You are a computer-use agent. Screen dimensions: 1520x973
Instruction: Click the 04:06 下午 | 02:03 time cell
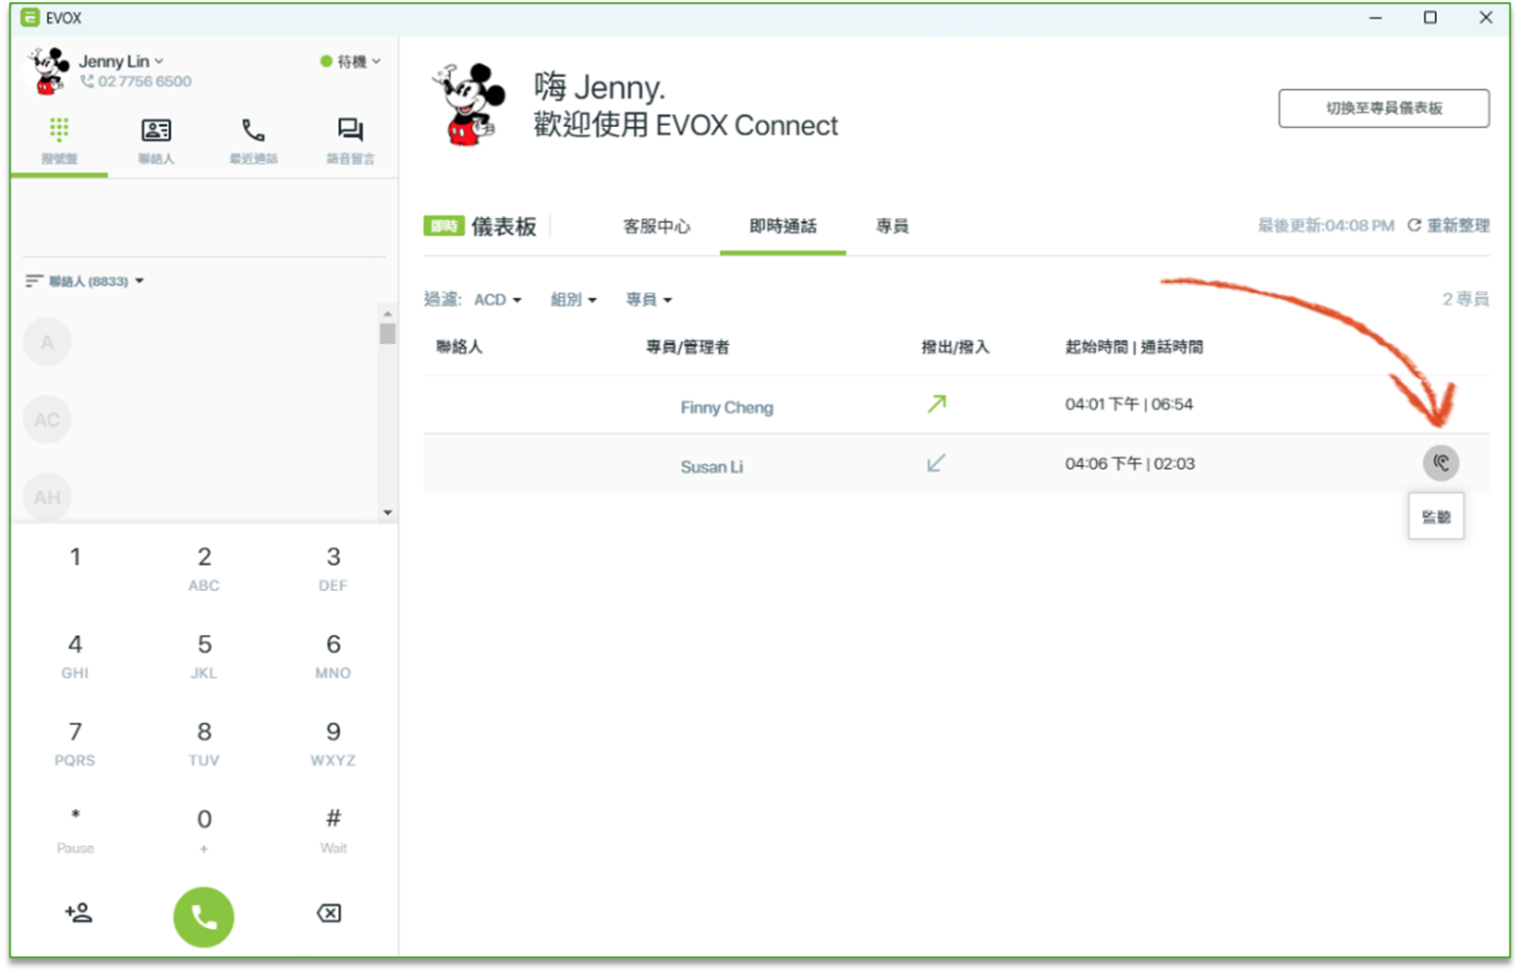[x=1129, y=464]
